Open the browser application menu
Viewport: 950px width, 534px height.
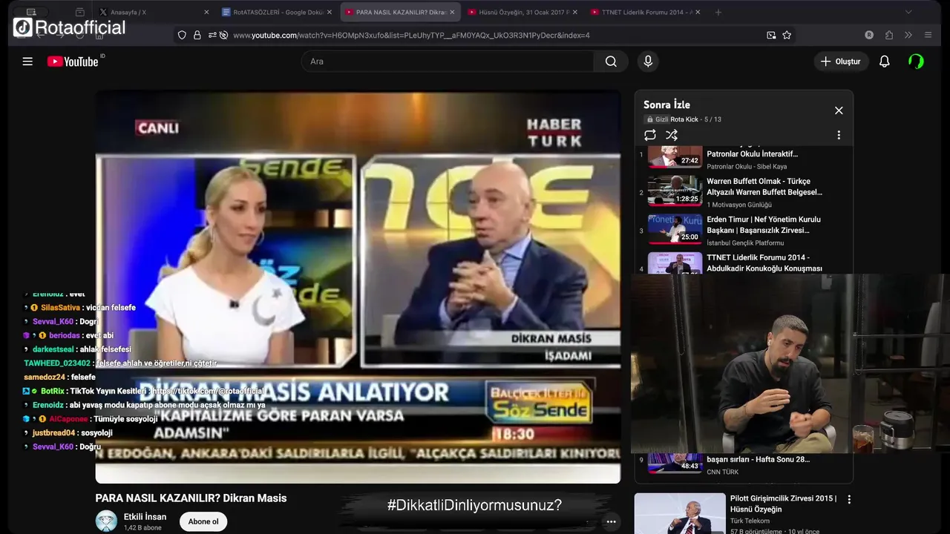click(928, 35)
